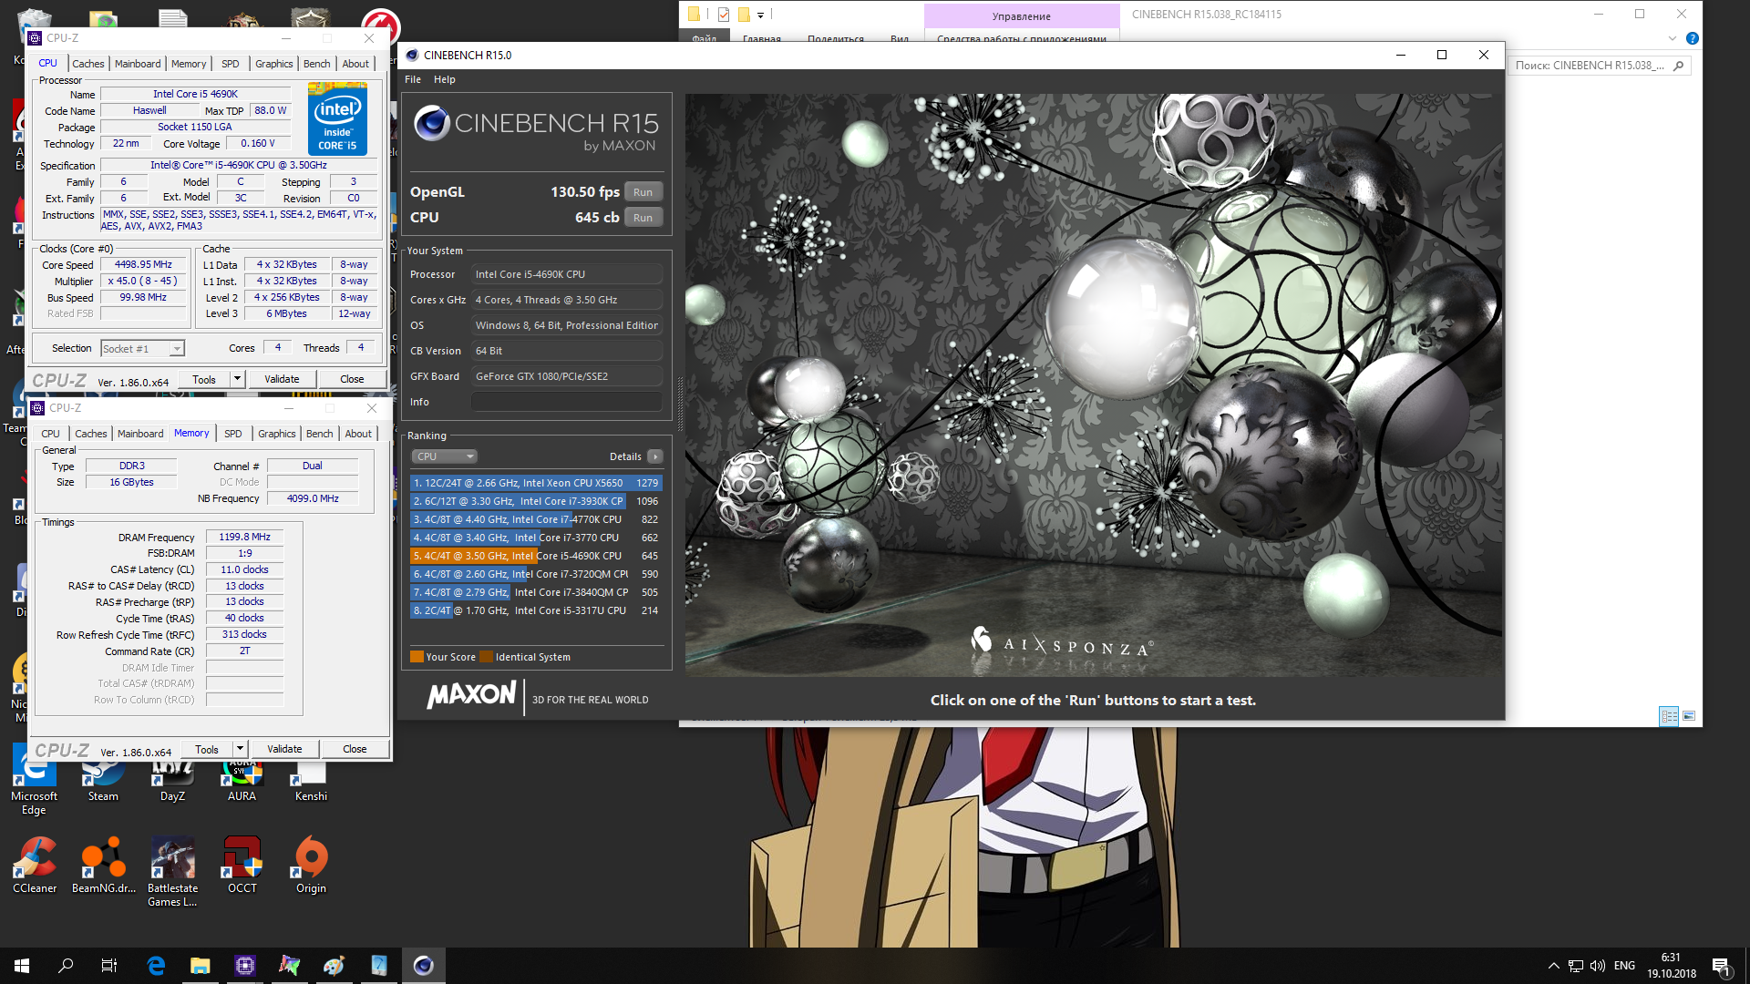
Task: Open CCleaner desktop shortcut
Action: coord(35,866)
